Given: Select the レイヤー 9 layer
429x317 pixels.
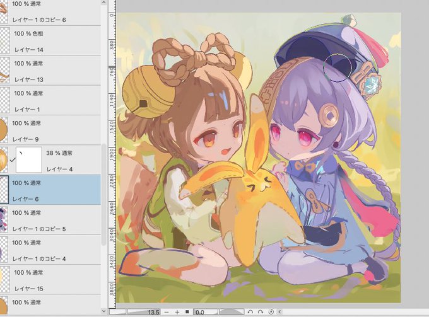Looking at the screenshot, I should pos(50,130).
